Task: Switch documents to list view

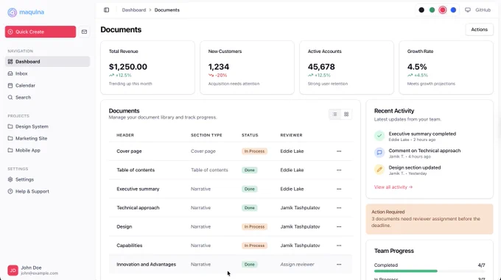Action: [334, 114]
